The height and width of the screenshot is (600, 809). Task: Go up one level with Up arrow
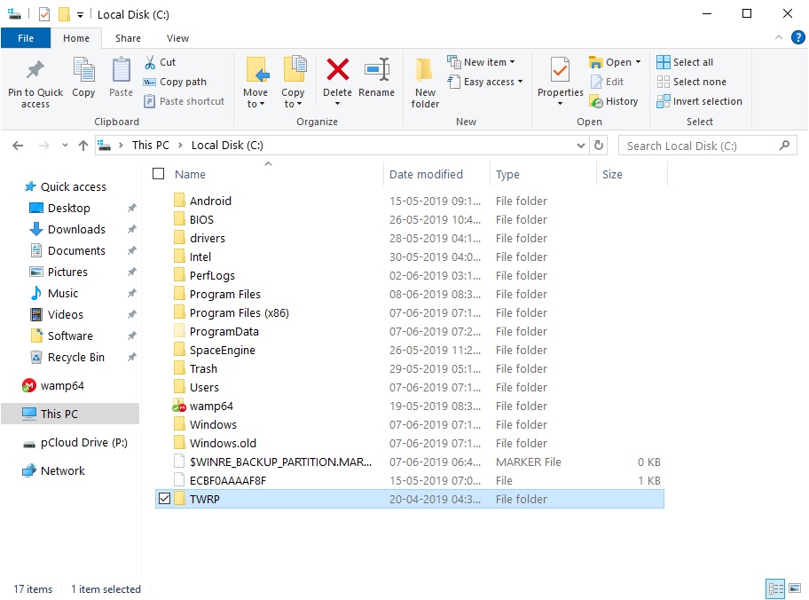(83, 146)
